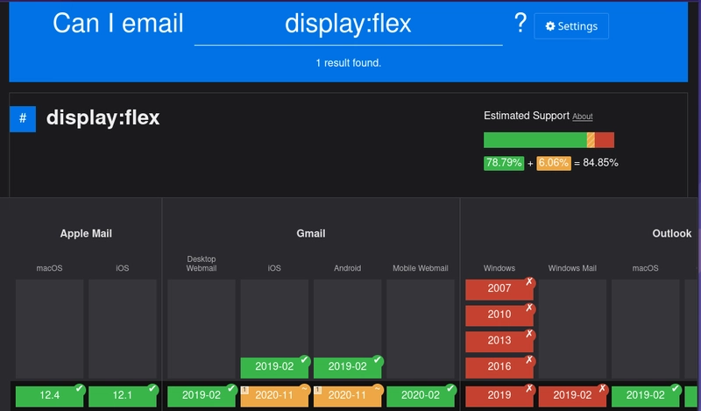
Task: Click the 84.85% total support value
Action: (x=600, y=163)
